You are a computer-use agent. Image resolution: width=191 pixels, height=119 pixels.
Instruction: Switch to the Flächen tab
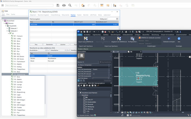(73, 15)
